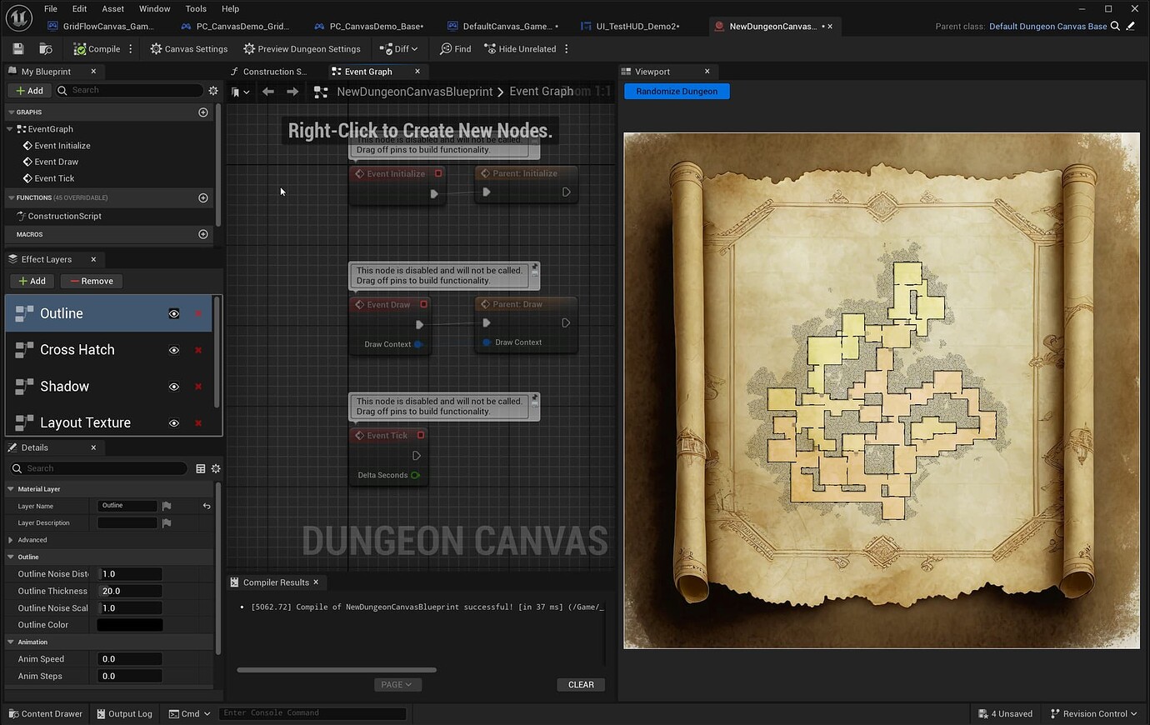
Task: Toggle visibility of the Cross Hatch layer
Action: [x=173, y=350]
